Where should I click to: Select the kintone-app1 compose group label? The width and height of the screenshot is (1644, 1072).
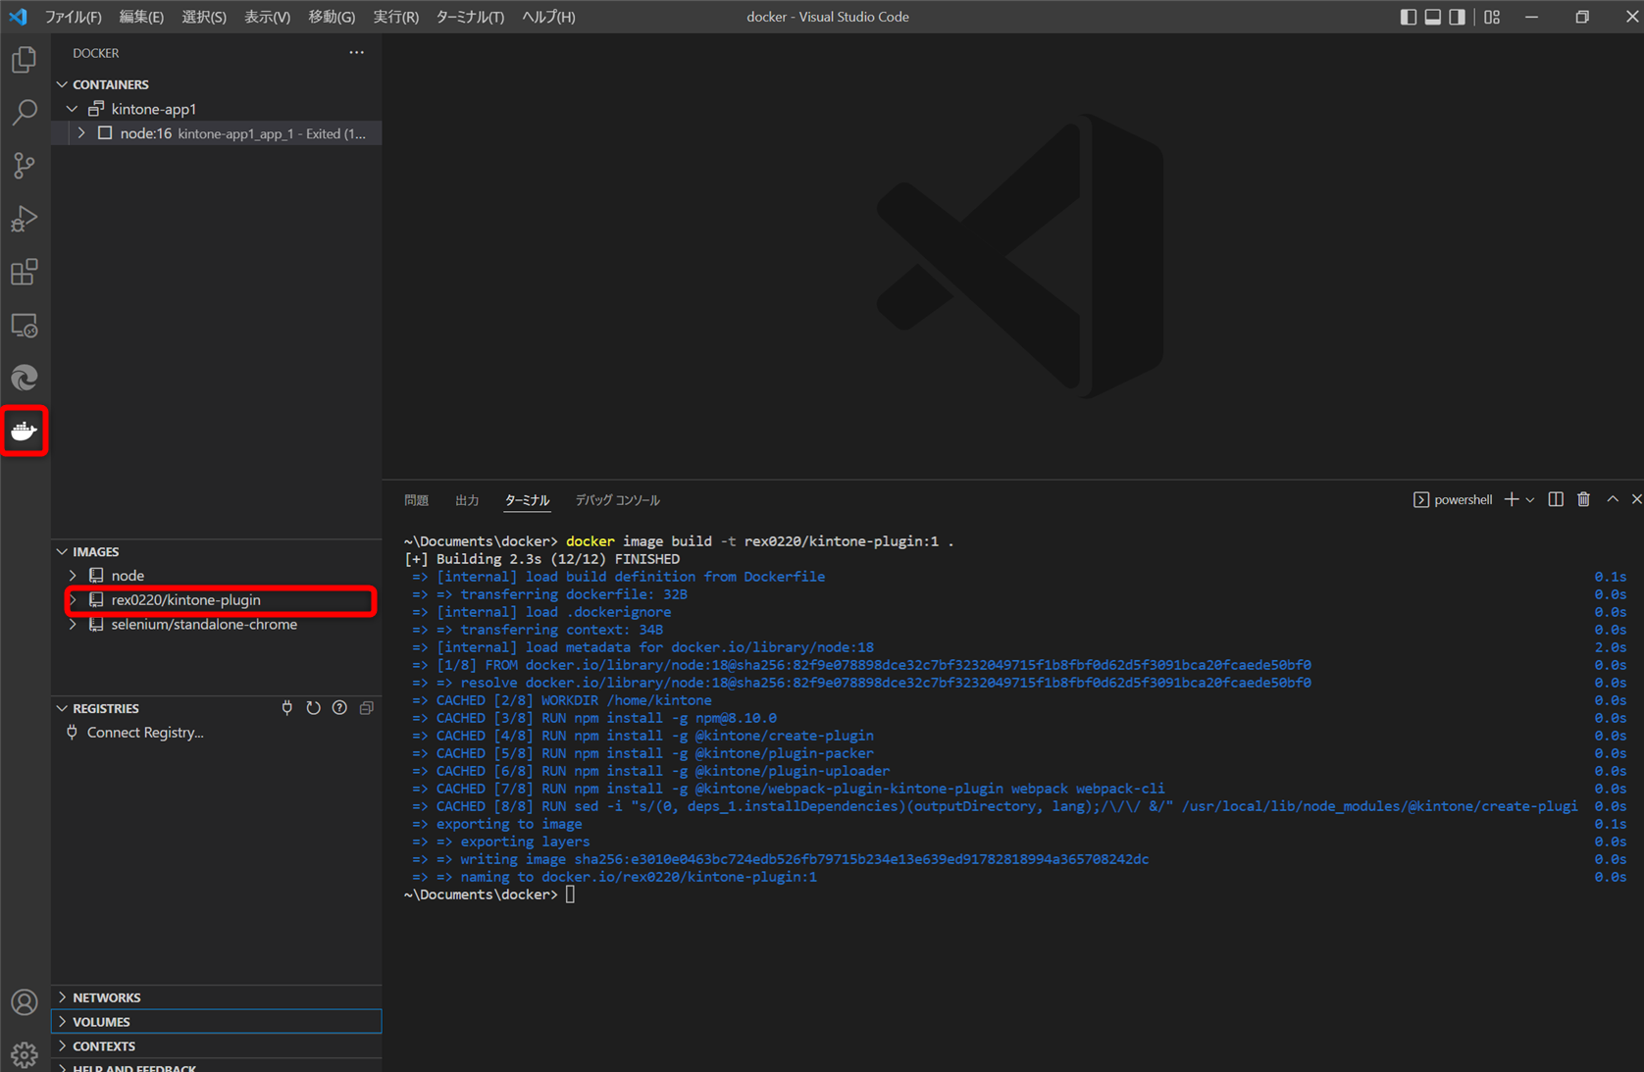154,109
